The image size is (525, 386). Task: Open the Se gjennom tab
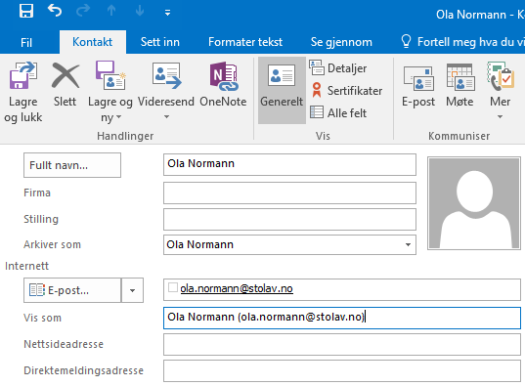pyautogui.click(x=341, y=42)
